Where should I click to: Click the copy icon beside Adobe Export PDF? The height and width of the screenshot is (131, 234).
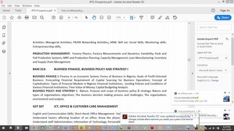point(227,39)
